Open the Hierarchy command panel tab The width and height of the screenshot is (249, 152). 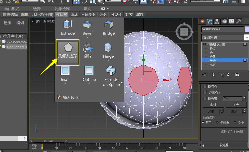click(217, 21)
